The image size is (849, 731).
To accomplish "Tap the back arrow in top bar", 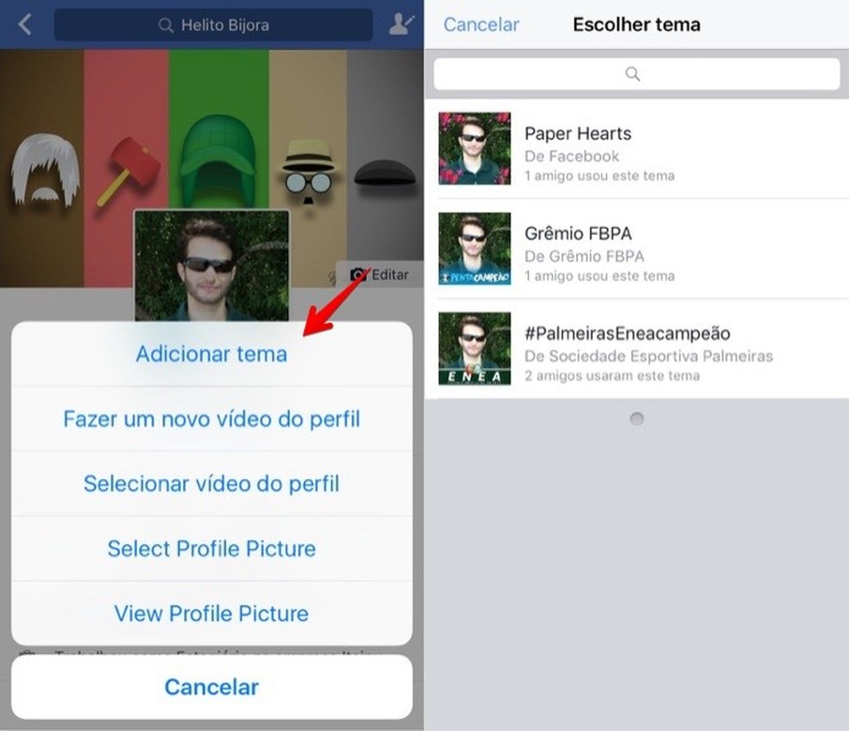I will coord(24,24).
